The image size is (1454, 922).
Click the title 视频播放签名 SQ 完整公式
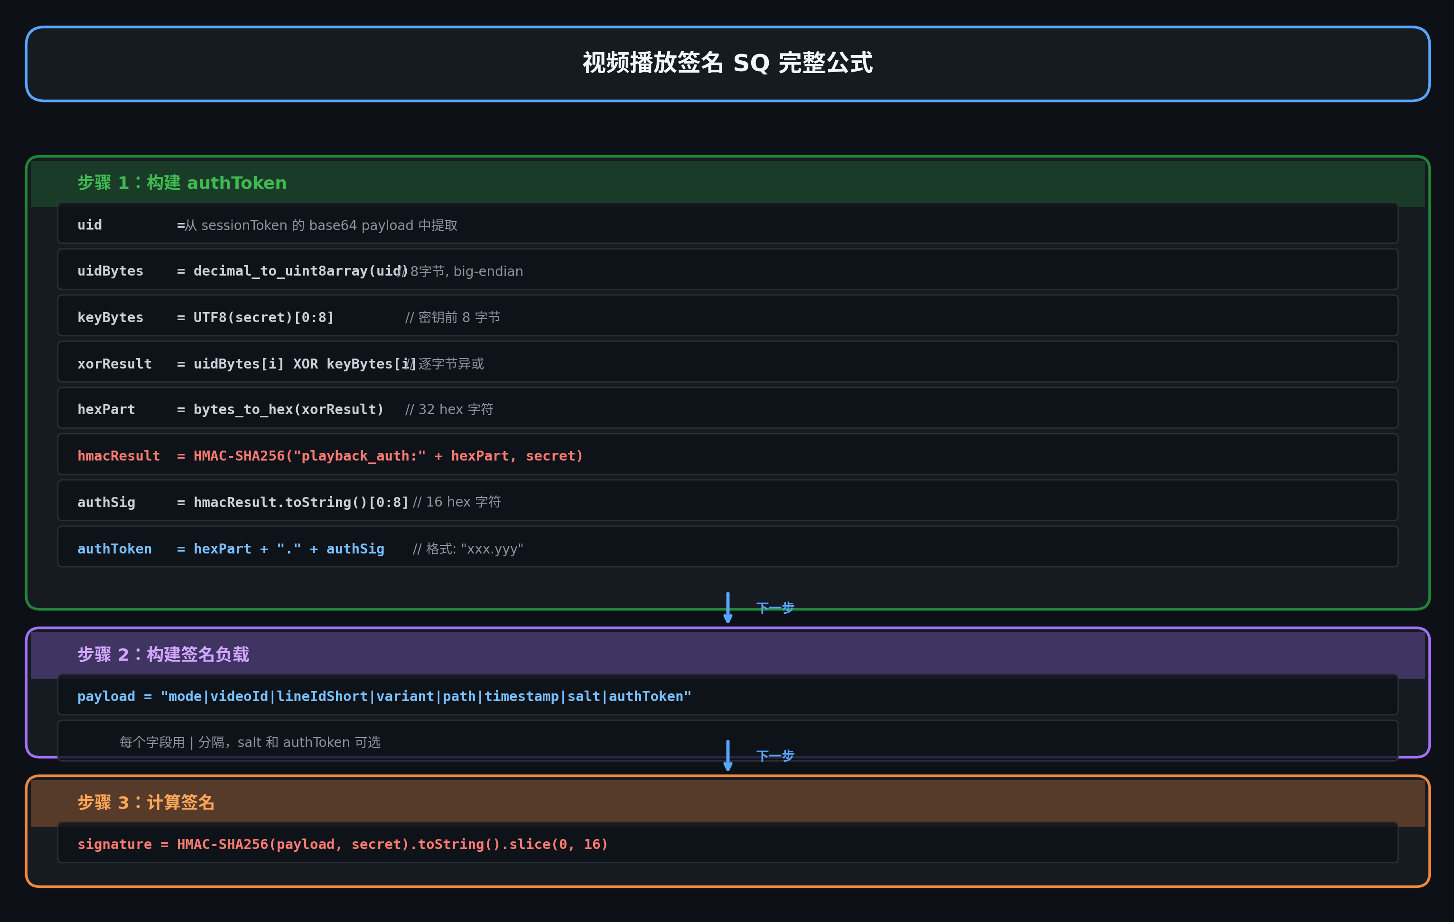(x=727, y=63)
